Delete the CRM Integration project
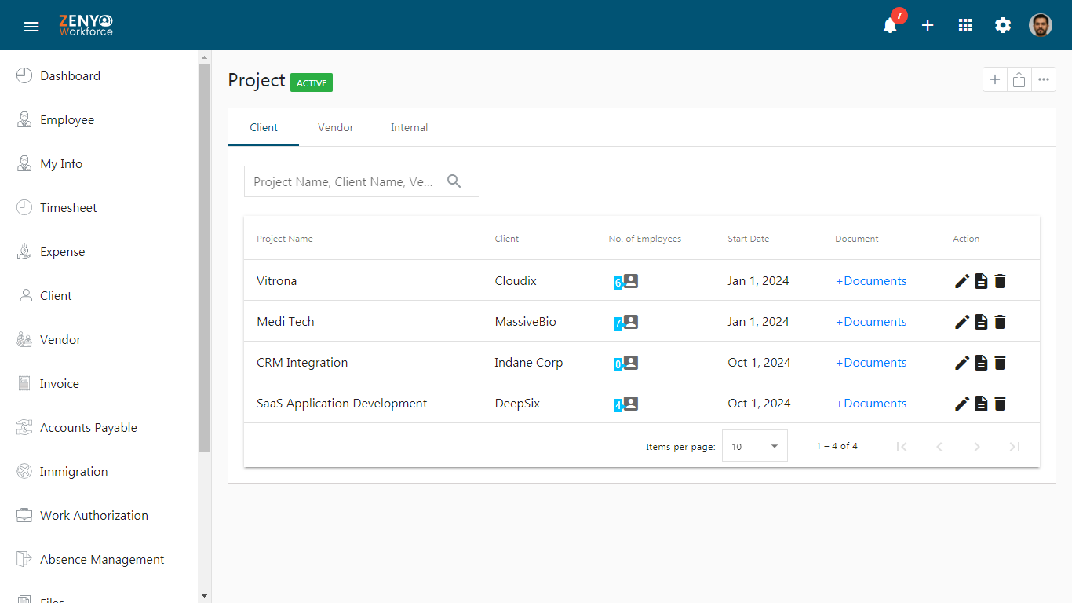Image resolution: width=1072 pixels, height=603 pixels. (1000, 363)
